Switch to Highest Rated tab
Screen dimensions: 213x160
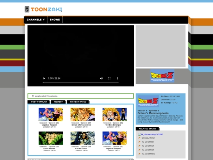point(78,102)
